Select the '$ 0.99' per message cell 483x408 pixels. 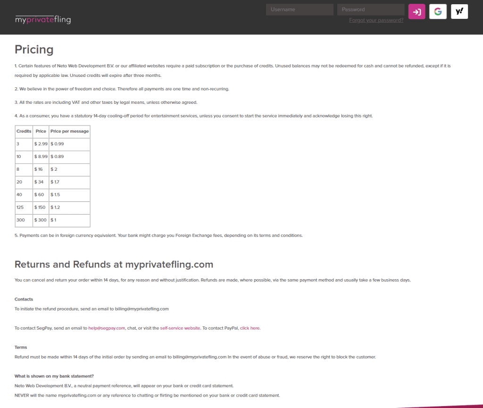tap(69, 144)
